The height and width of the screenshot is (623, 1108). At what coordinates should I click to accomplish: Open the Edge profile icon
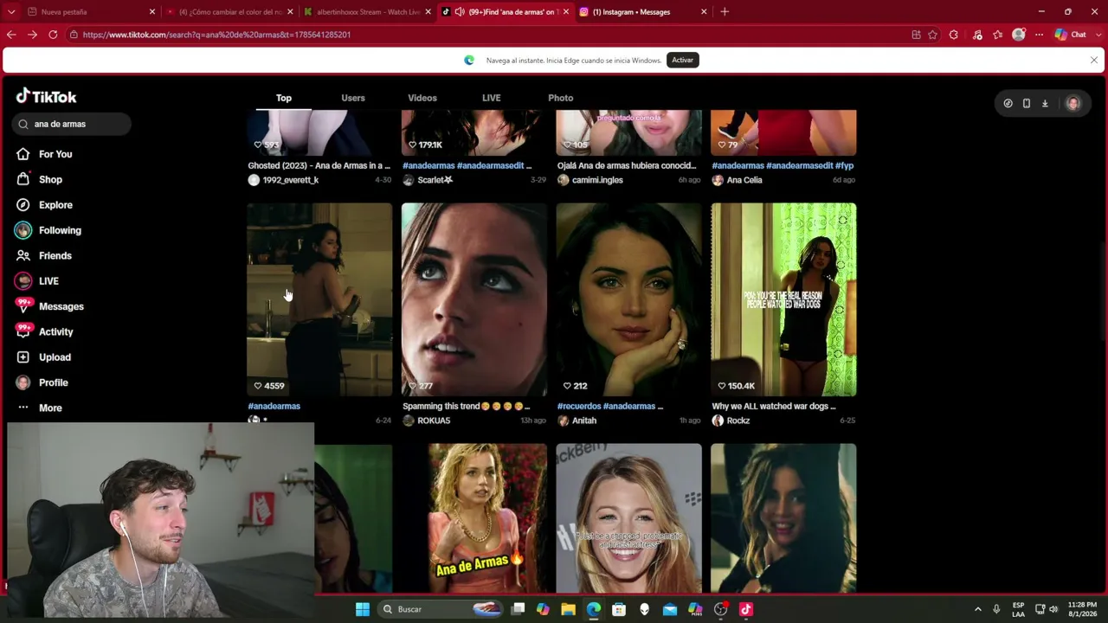1019,35
